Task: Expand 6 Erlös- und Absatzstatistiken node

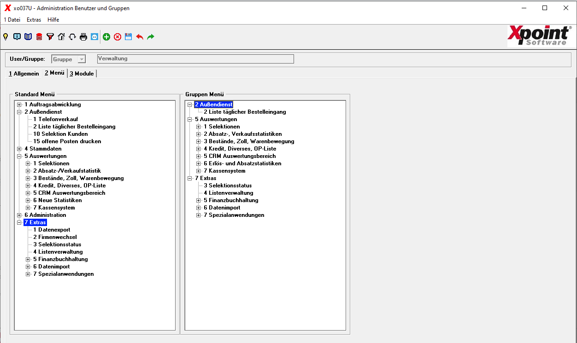Action: (x=199, y=163)
